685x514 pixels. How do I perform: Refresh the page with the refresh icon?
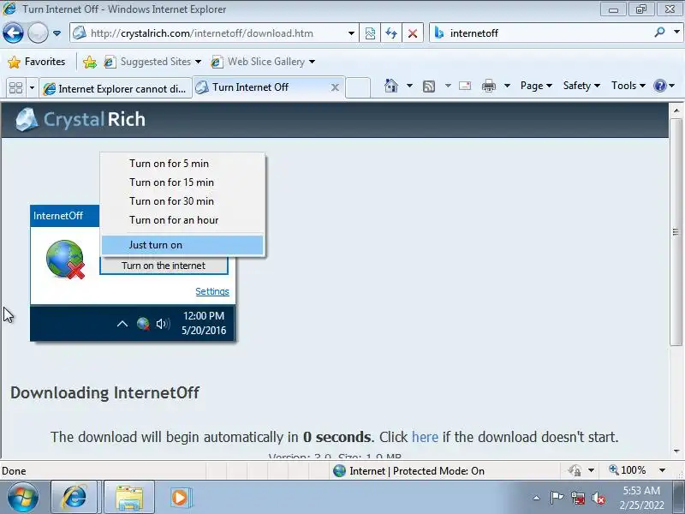[391, 33]
